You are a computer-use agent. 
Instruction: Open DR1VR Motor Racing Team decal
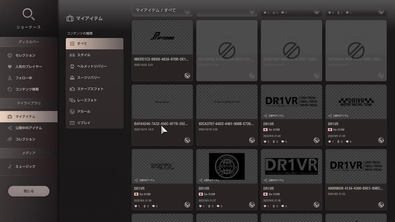356,102
